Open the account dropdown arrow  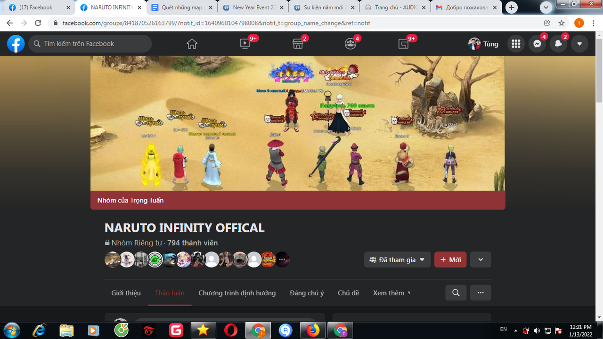[579, 44]
